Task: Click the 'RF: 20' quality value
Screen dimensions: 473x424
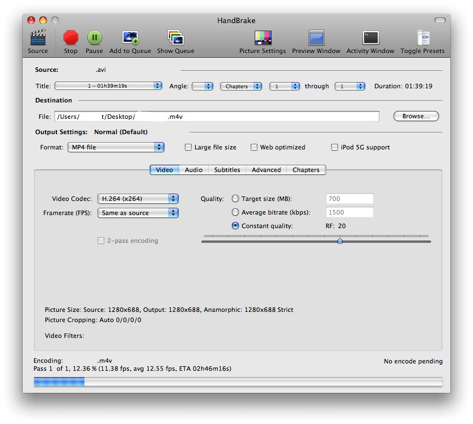Action: tap(336, 226)
